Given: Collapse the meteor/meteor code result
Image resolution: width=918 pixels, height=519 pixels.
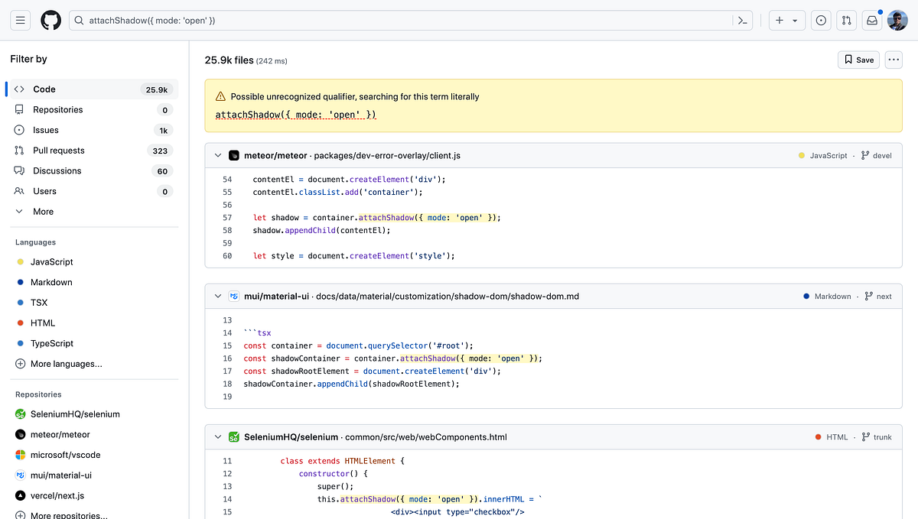Looking at the screenshot, I should point(217,154).
